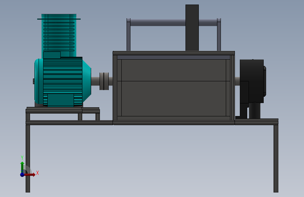The image size is (304, 197).
Task: Select the large dark gray box housing
Action: pos(174,88)
